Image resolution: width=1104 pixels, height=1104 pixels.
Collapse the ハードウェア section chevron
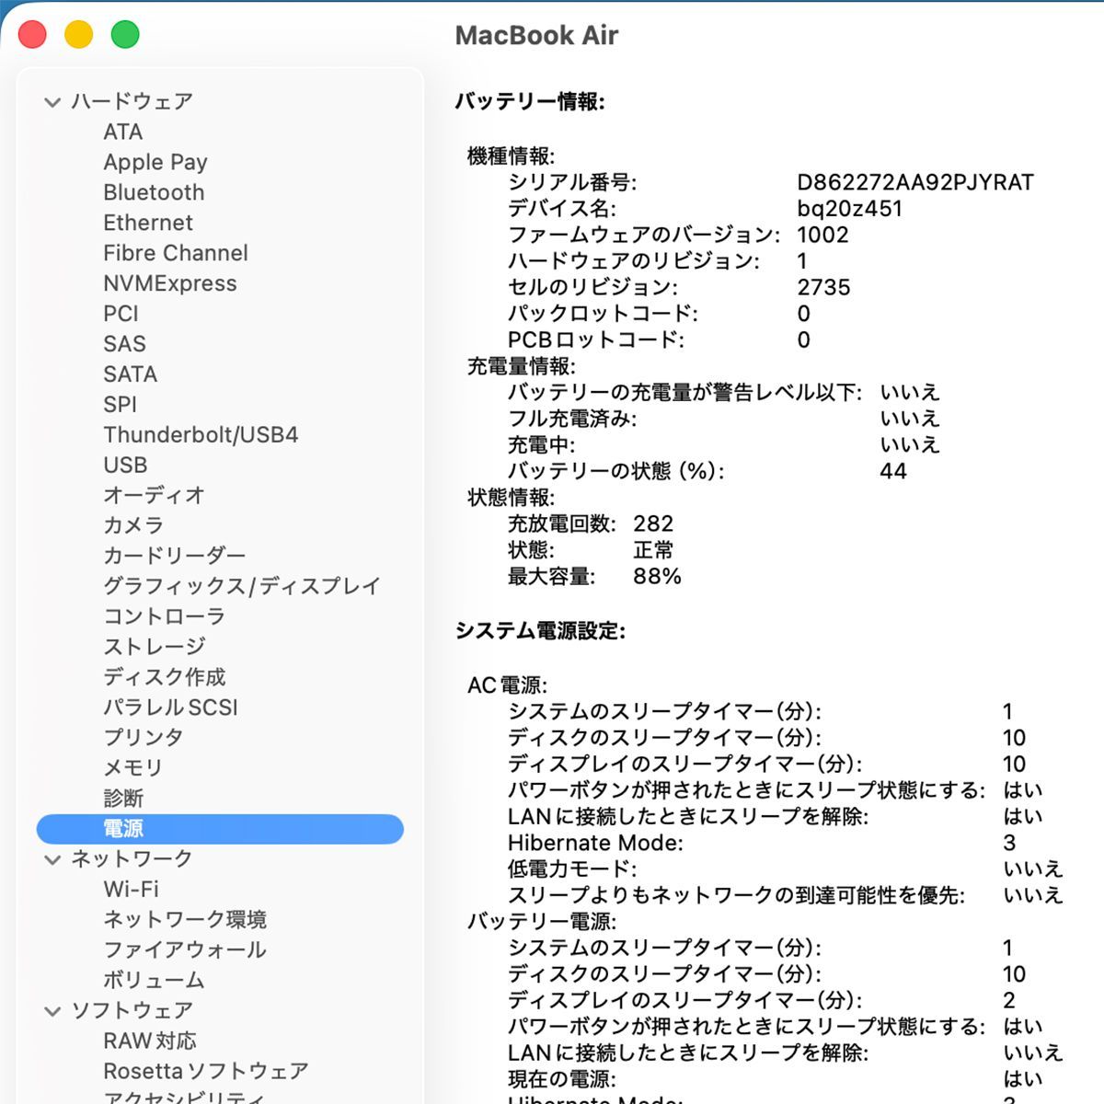tap(52, 102)
